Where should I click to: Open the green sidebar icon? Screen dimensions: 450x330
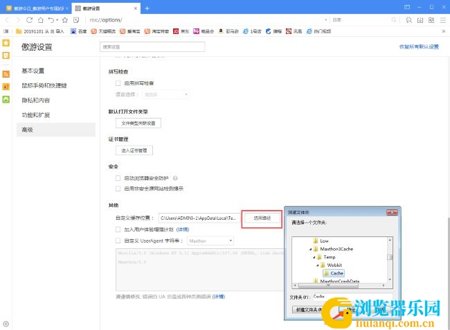(x=6, y=99)
